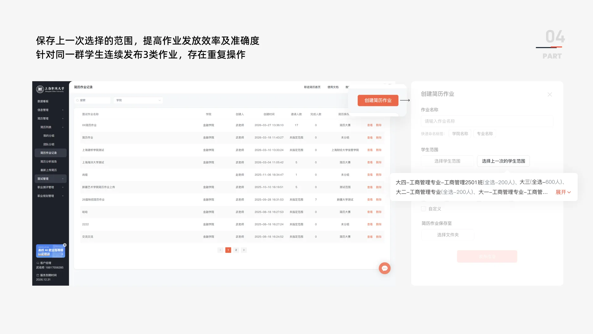Image resolution: width=593 pixels, height=334 pixels.
Task: View the 26届秋招简历作业 record
Action: click(x=370, y=199)
